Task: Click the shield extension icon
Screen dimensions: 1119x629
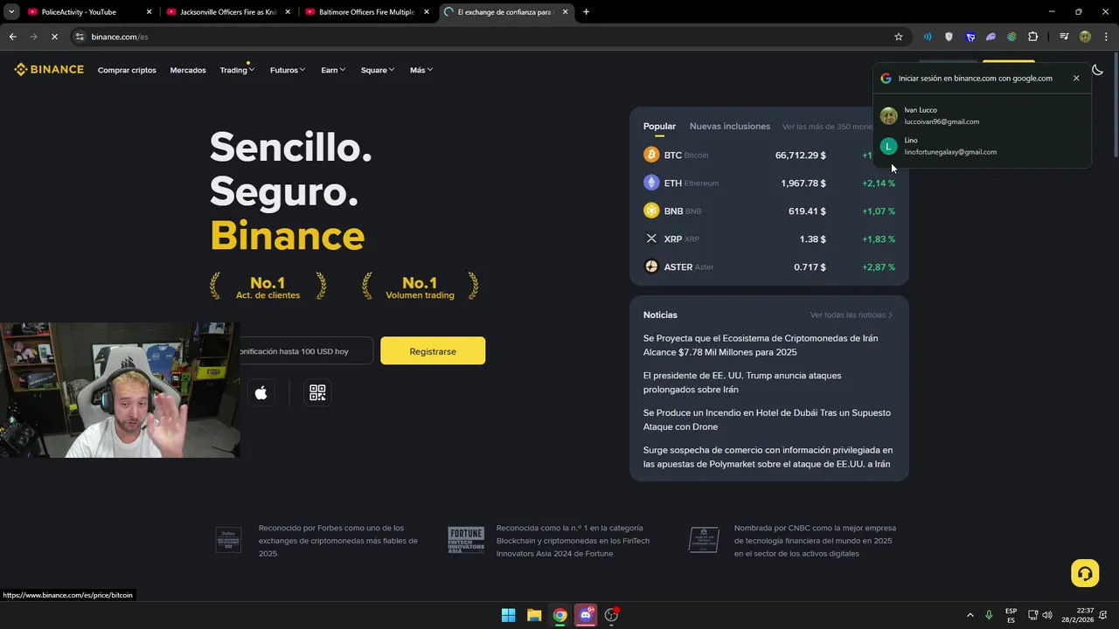Action: tap(949, 37)
